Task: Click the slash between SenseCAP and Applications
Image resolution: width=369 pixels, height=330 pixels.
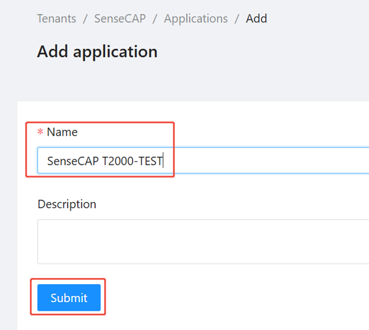Action: (155, 19)
